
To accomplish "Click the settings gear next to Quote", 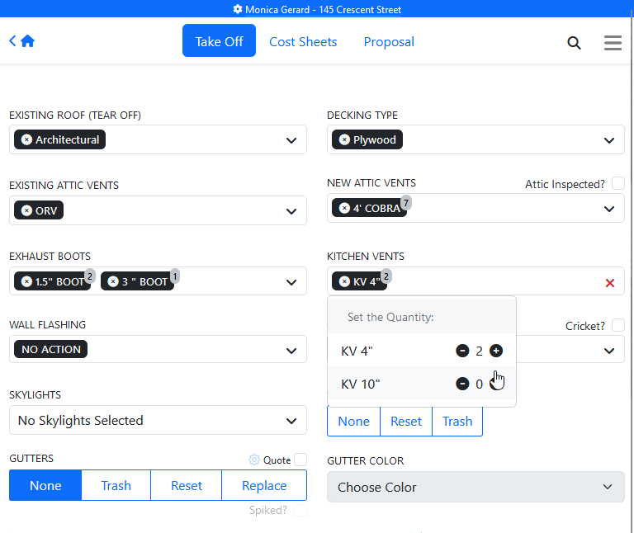I will pyautogui.click(x=254, y=460).
